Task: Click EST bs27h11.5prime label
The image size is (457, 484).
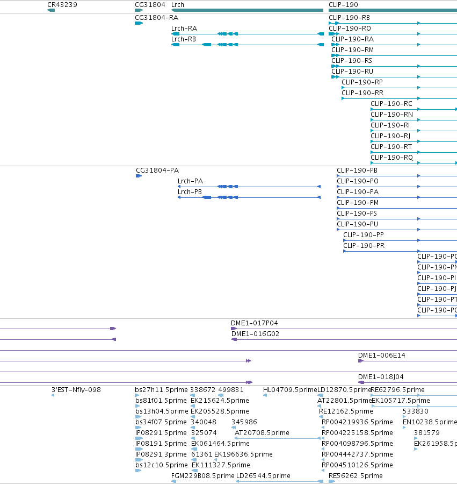Action: click(161, 390)
